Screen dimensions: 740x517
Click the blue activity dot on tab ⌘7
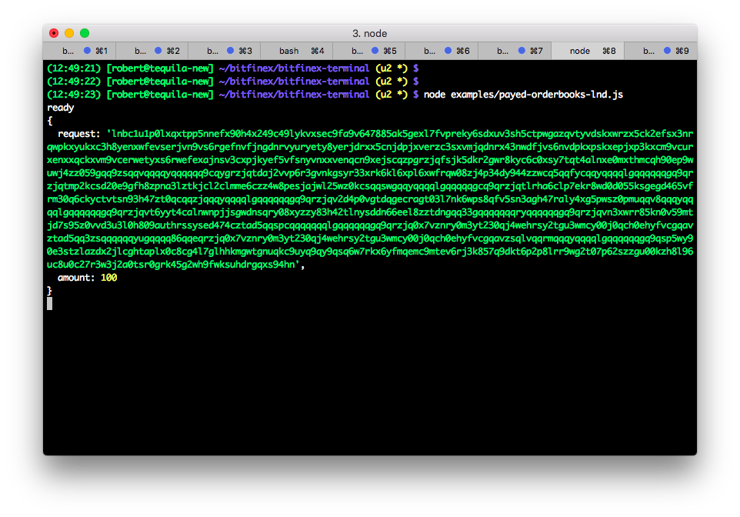[522, 51]
